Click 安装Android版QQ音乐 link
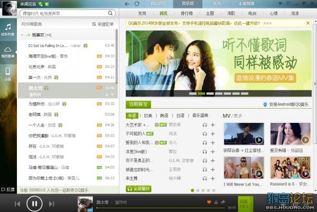The image size is (317, 212). click(x=286, y=104)
